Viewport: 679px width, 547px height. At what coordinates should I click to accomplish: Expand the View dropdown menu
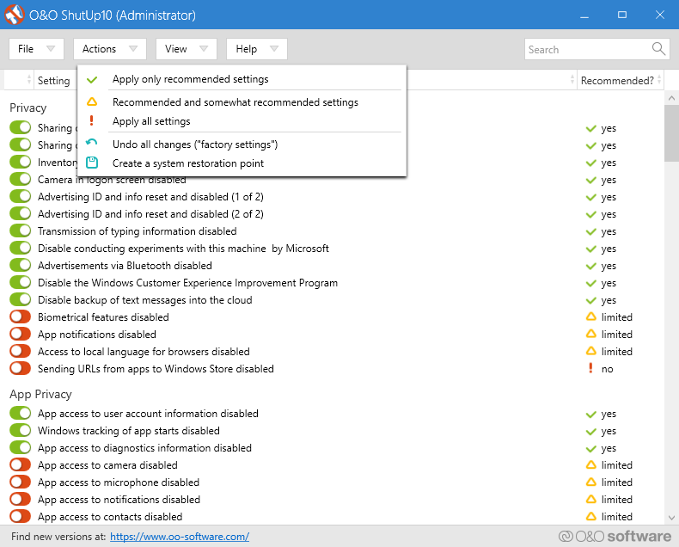click(186, 49)
